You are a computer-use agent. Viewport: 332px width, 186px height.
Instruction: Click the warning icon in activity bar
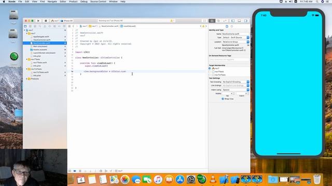[x=172, y=21]
